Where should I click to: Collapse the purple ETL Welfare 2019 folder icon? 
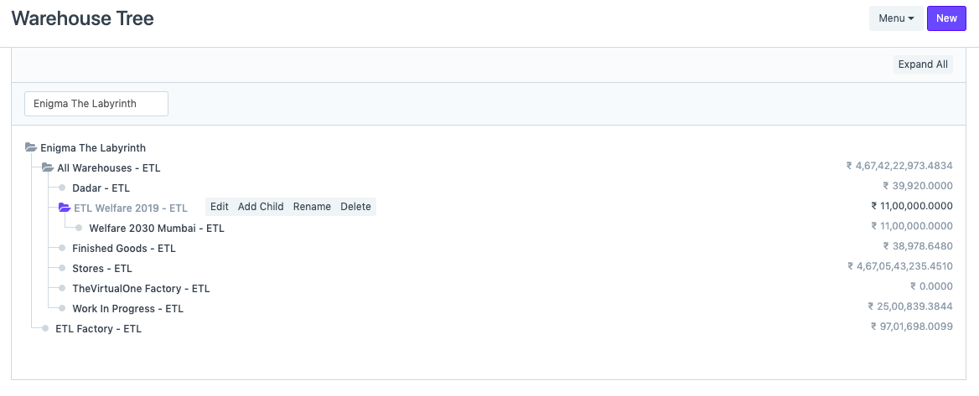(x=65, y=208)
